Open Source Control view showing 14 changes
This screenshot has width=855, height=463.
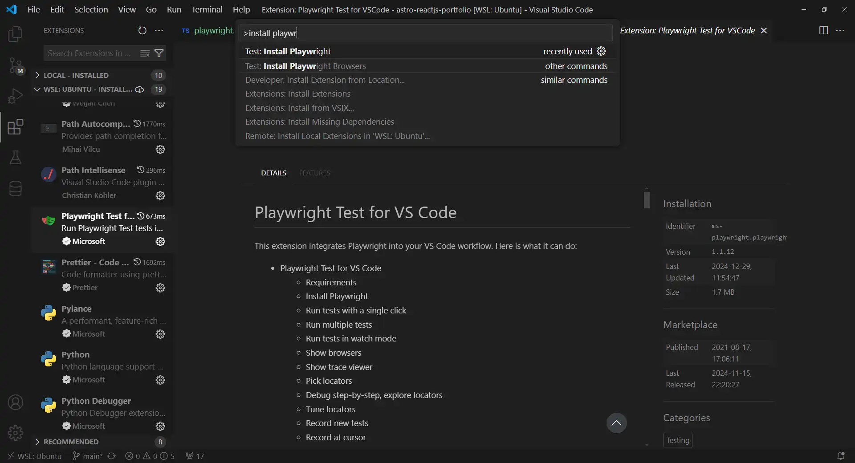16,66
